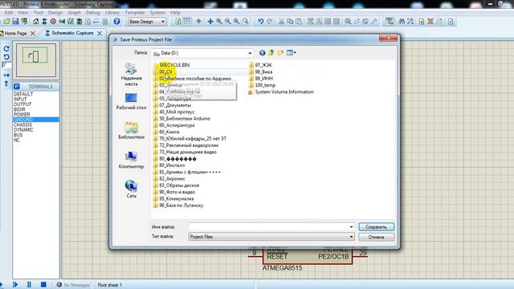Go to Недавние места recent places

point(131,75)
